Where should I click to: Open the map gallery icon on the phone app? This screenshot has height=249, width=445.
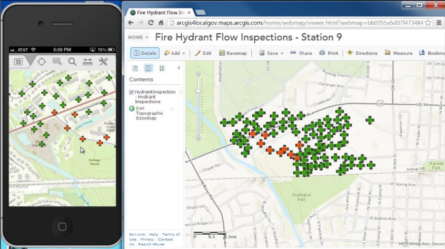[x=18, y=62]
